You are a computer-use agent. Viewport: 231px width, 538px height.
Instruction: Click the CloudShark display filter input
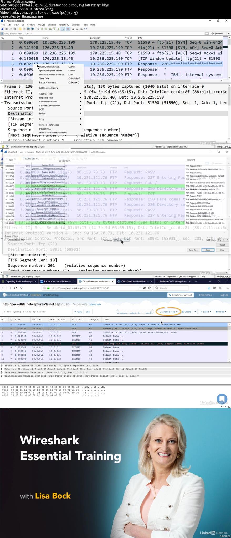pyautogui.click(x=38, y=312)
